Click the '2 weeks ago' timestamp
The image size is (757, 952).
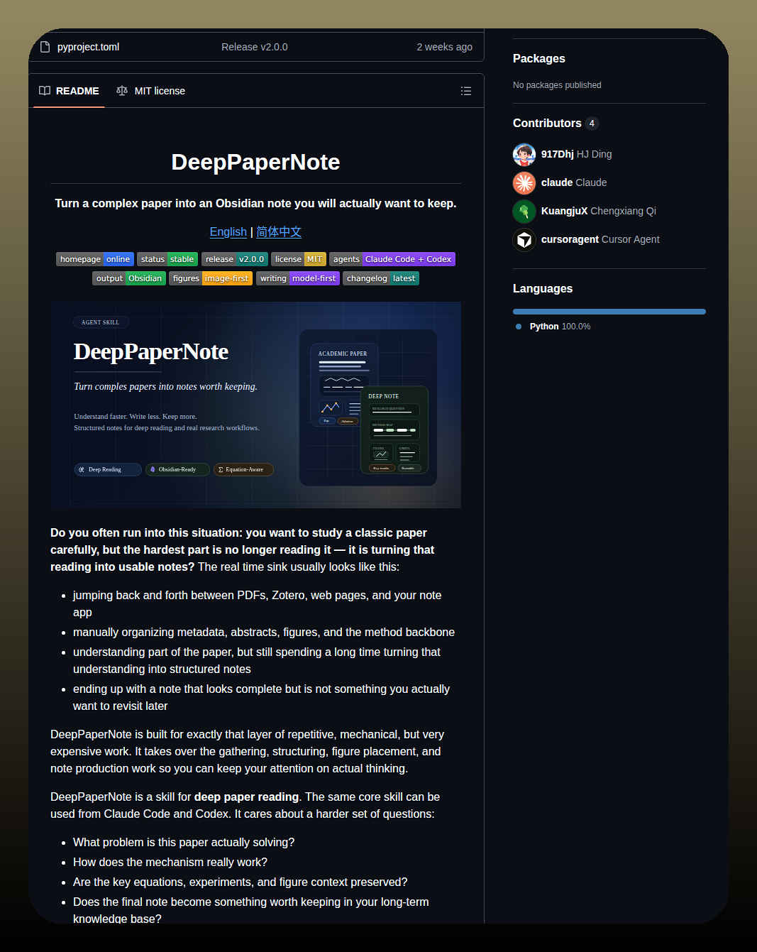pyautogui.click(x=444, y=47)
